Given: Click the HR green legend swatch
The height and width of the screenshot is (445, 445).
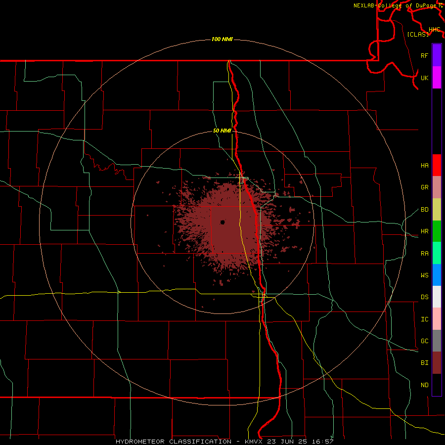Looking at the screenshot, I should (x=437, y=231).
